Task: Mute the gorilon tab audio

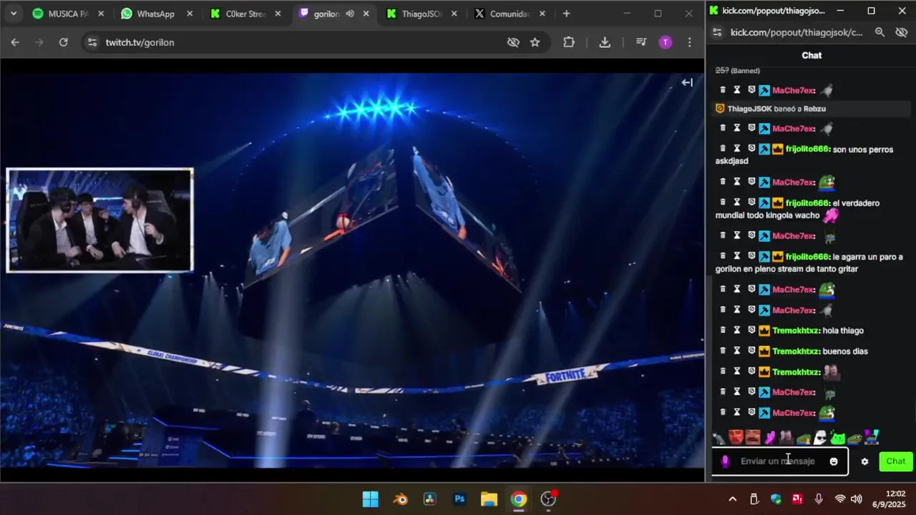Action: tap(350, 14)
